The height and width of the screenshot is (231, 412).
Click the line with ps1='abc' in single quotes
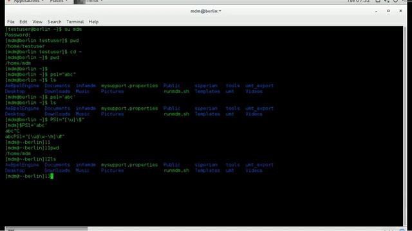pos(41,97)
